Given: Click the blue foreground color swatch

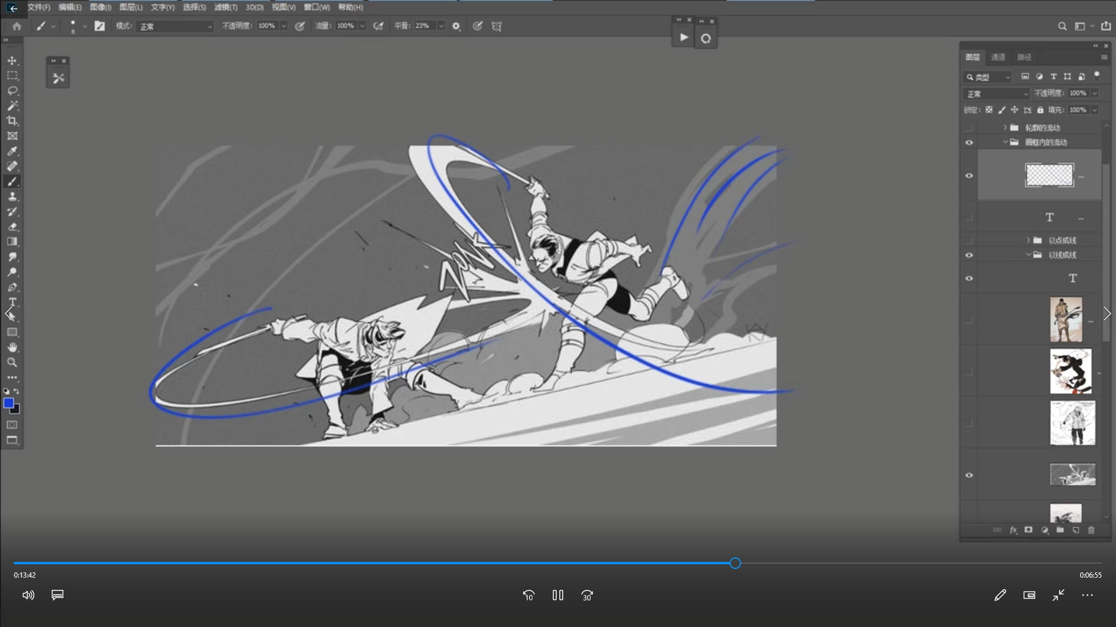Looking at the screenshot, I should point(9,403).
